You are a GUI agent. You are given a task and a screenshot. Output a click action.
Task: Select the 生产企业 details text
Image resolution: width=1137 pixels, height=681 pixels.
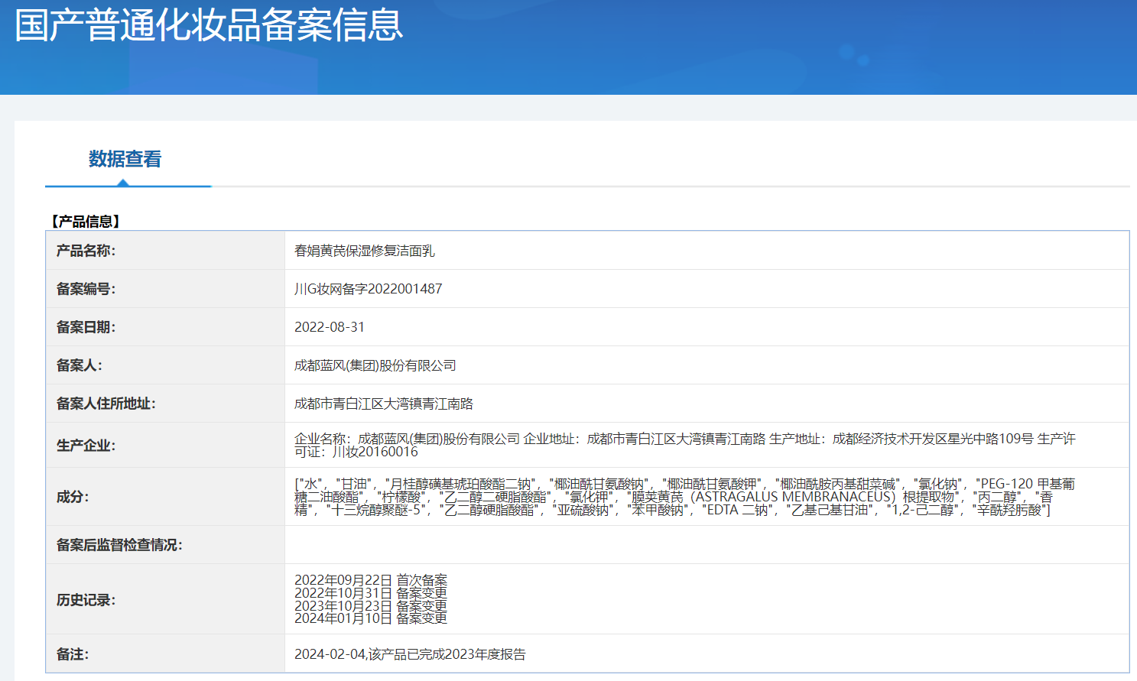[684, 446]
